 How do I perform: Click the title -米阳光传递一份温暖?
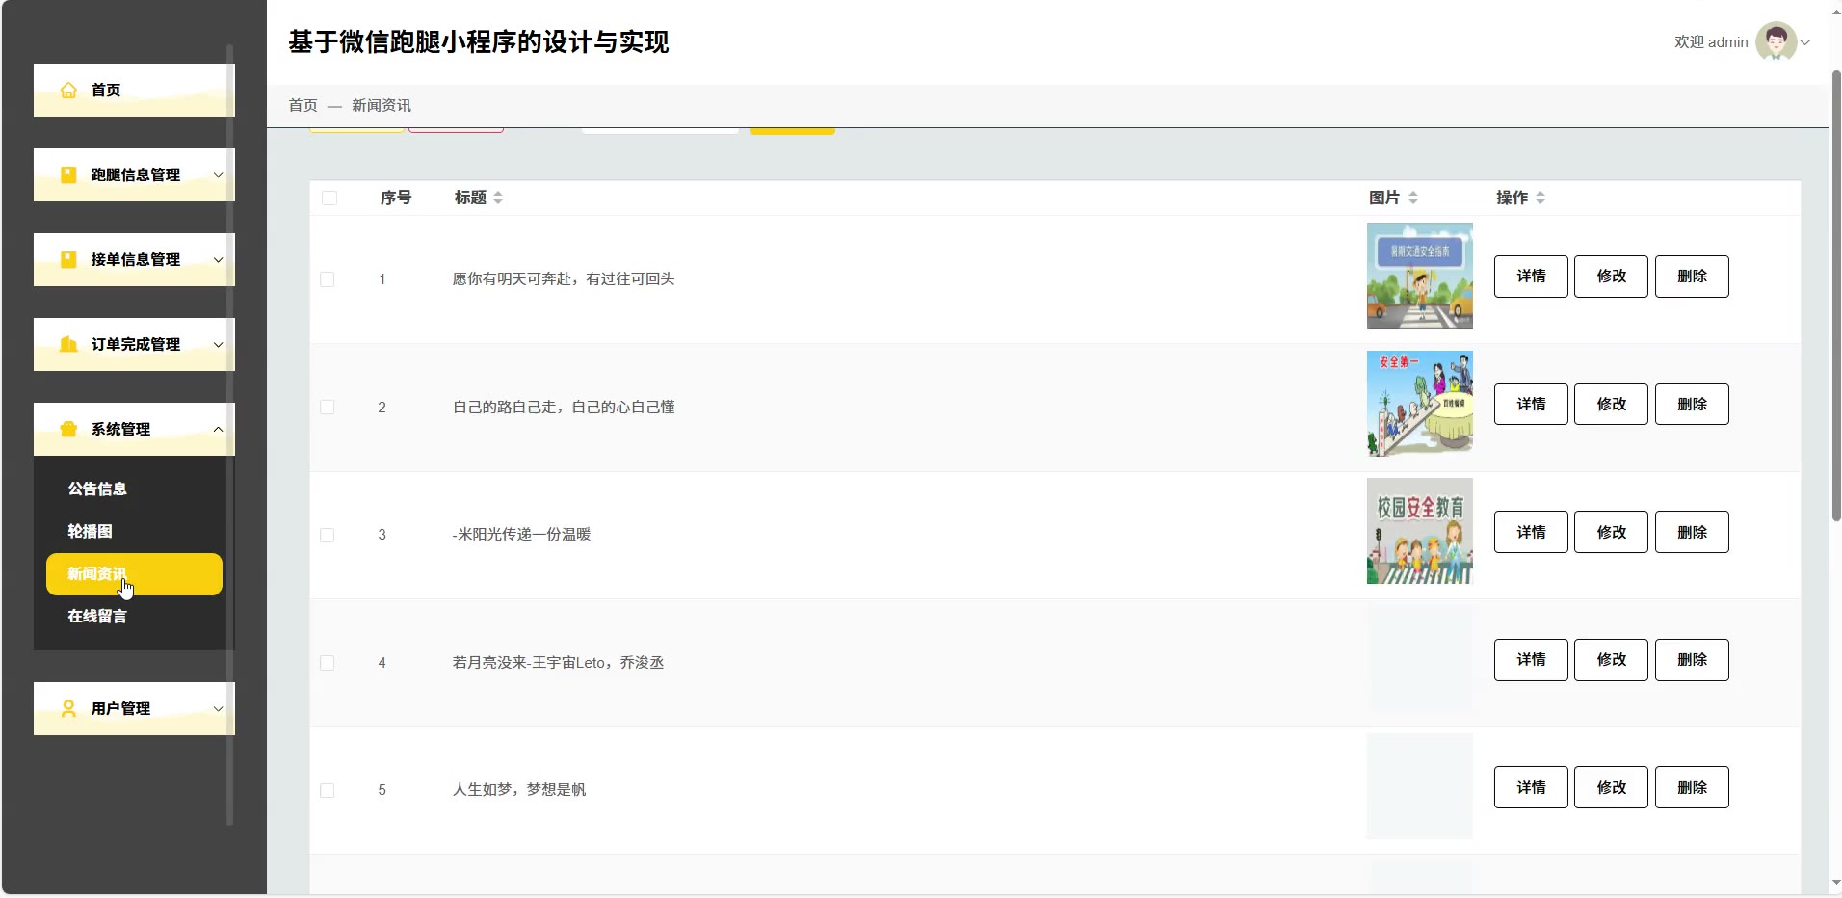pos(521,535)
